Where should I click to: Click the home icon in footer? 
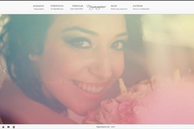pyautogui.click(x=3, y=127)
